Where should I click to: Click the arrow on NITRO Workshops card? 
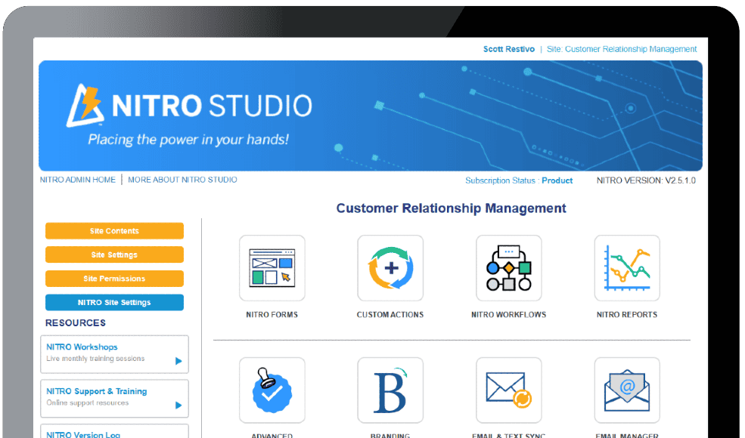[x=178, y=361]
